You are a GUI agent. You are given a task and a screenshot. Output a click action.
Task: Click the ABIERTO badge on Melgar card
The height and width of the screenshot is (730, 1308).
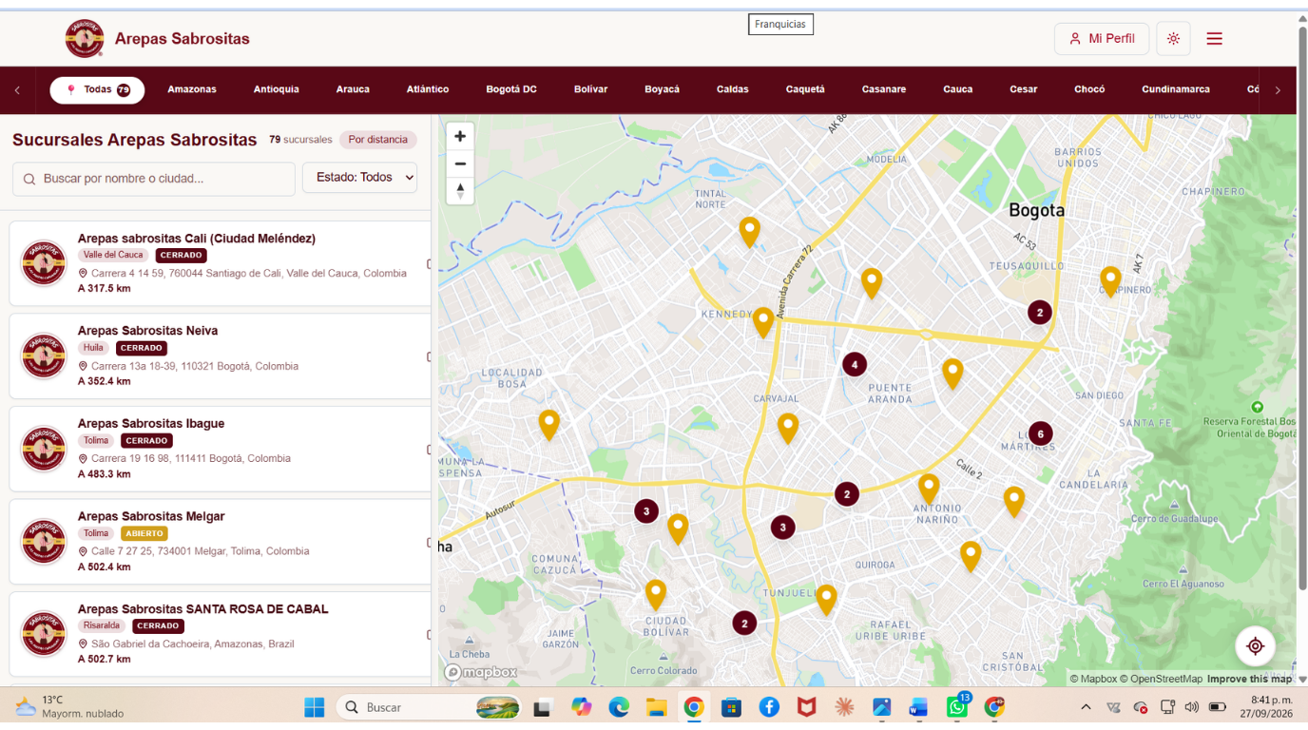pyautogui.click(x=144, y=533)
